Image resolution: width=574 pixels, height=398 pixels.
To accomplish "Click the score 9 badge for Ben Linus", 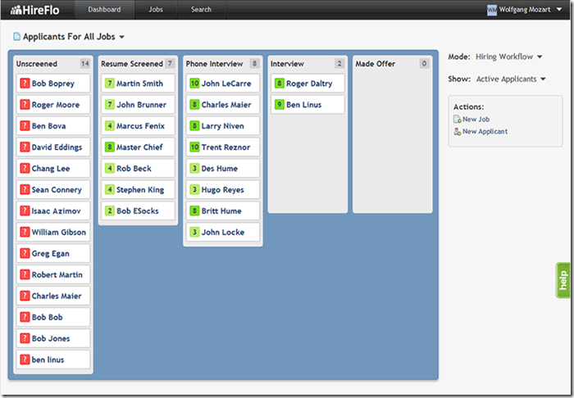I will (280, 105).
